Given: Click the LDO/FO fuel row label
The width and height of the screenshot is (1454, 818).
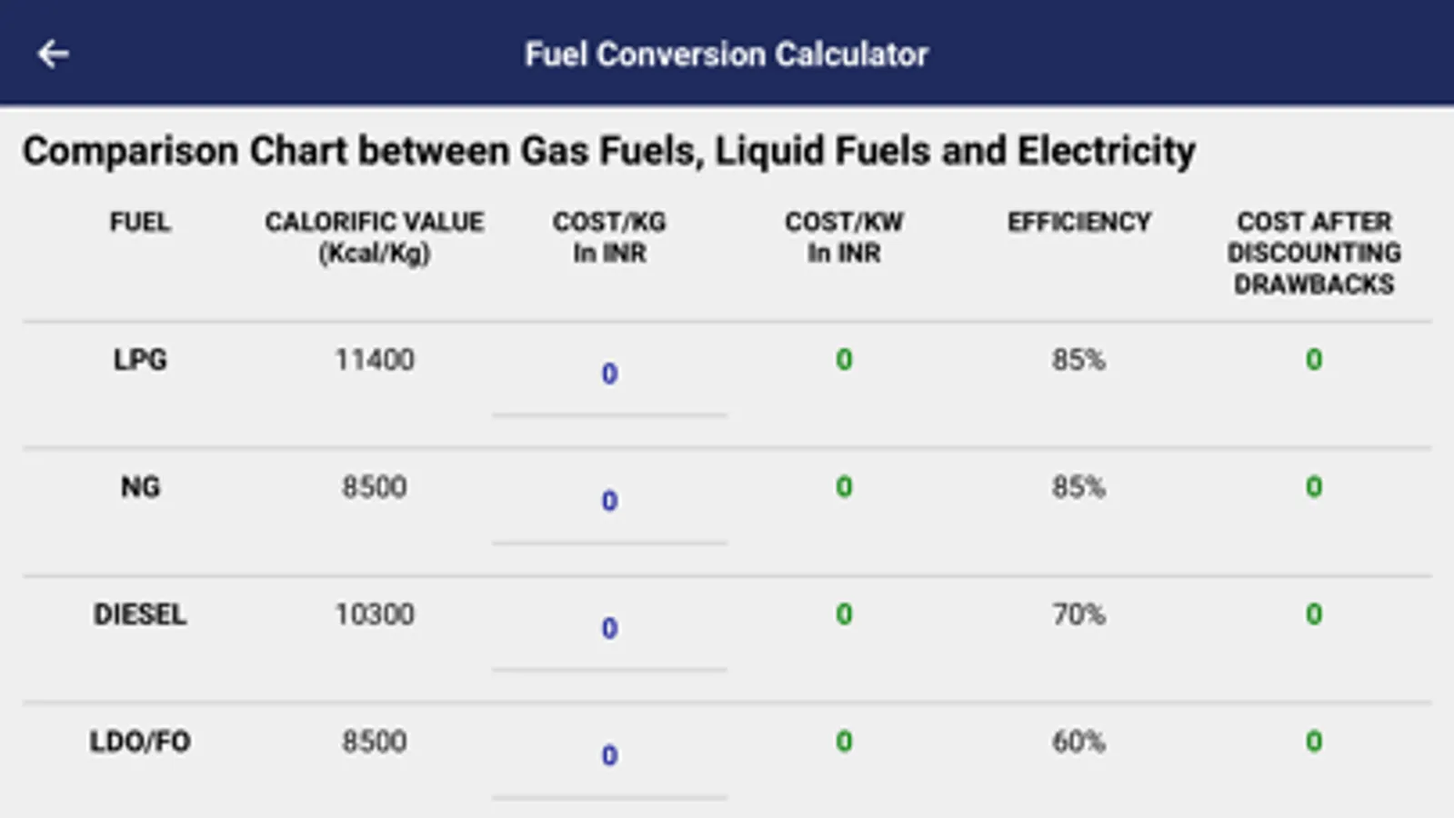Looking at the screenshot, I should 140,742.
